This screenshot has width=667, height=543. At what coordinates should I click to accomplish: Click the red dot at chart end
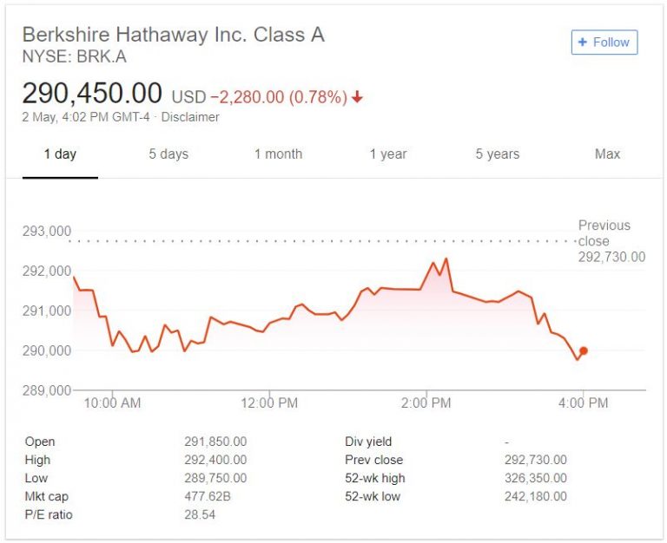[x=584, y=350]
